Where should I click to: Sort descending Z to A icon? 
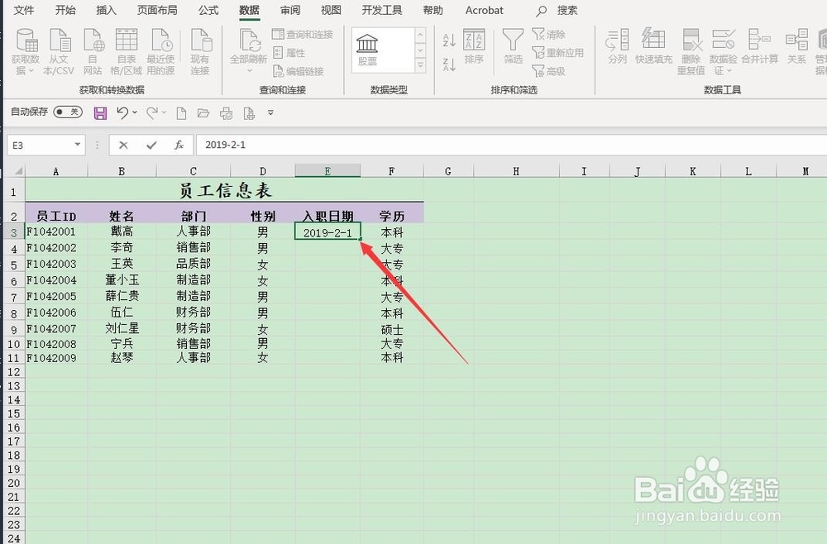click(449, 64)
